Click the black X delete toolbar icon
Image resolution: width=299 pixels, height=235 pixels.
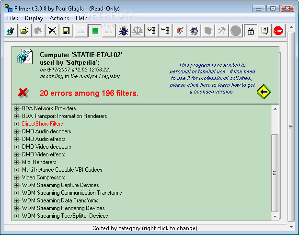[x=52, y=31]
